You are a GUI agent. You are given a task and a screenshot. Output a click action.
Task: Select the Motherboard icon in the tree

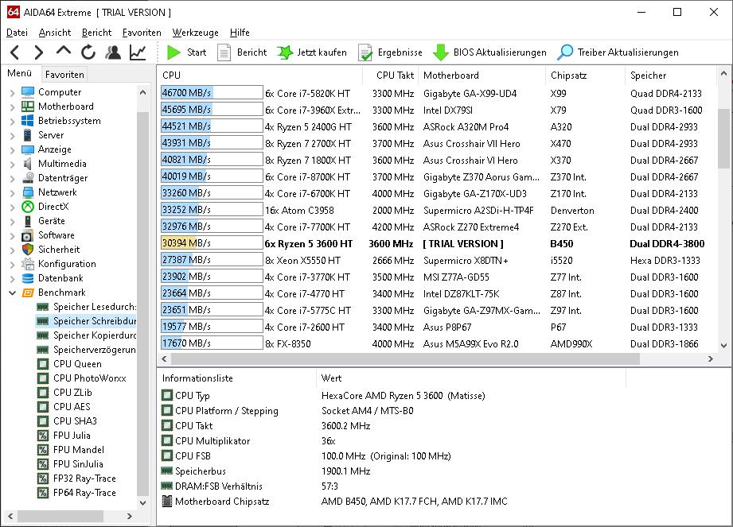(28, 107)
